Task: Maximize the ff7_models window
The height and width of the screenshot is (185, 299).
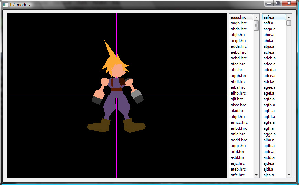Action: 278,3
